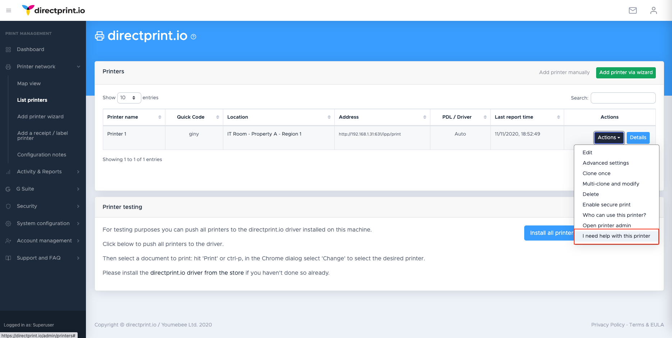Image resolution: width=672 pixels, height=338 pixels.
Task: Click the printer address http://192.168.1.31:631/ipp/print
Action: tap(370, 134)
